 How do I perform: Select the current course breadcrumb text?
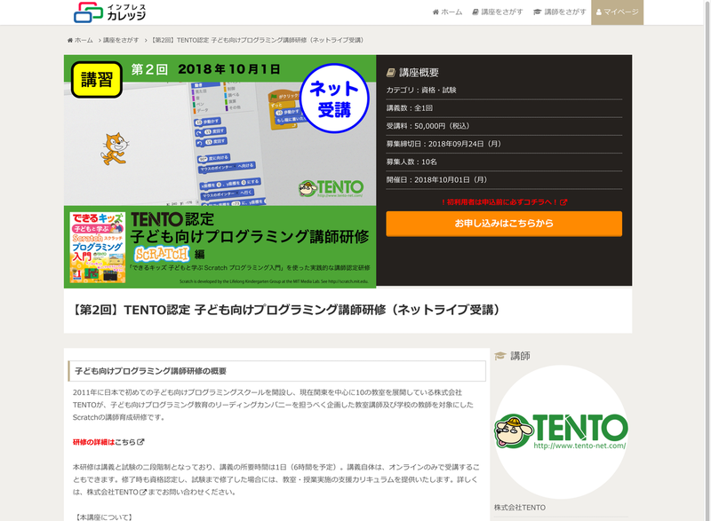pos(256,40)
